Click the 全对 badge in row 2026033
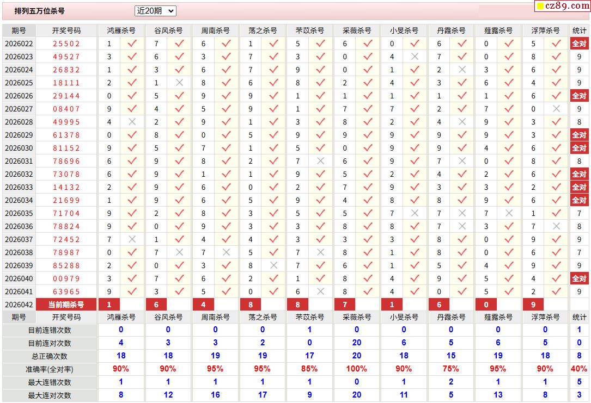This screenshot has width=591, height=403. [x=580, y=187]
